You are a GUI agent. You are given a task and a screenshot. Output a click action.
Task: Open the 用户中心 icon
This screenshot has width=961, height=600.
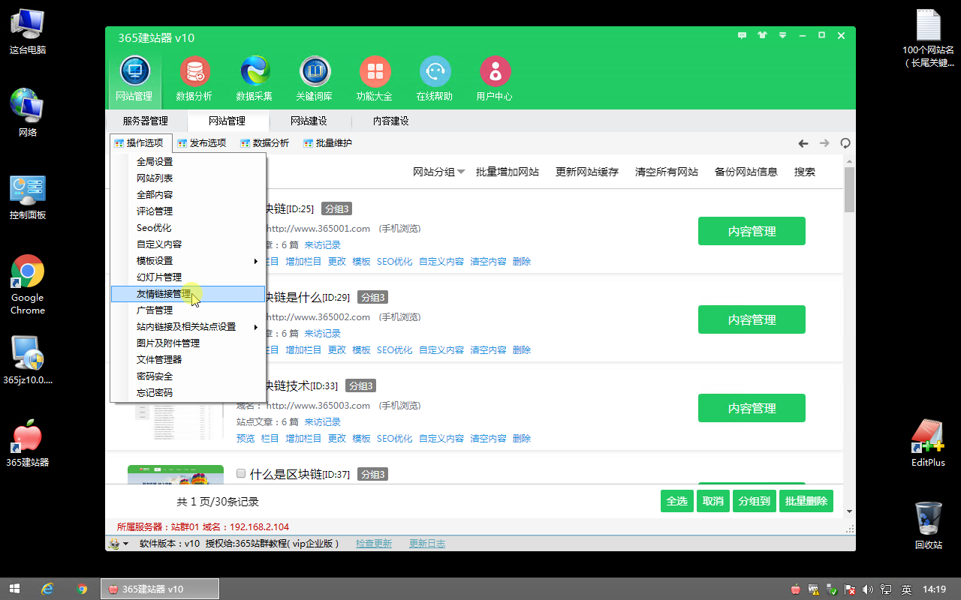coord(495,79)
